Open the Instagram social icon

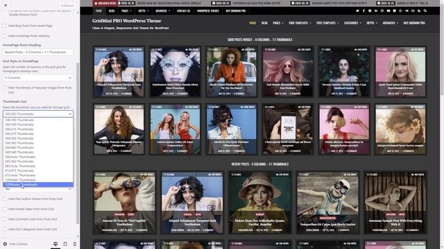click(382, 11)
